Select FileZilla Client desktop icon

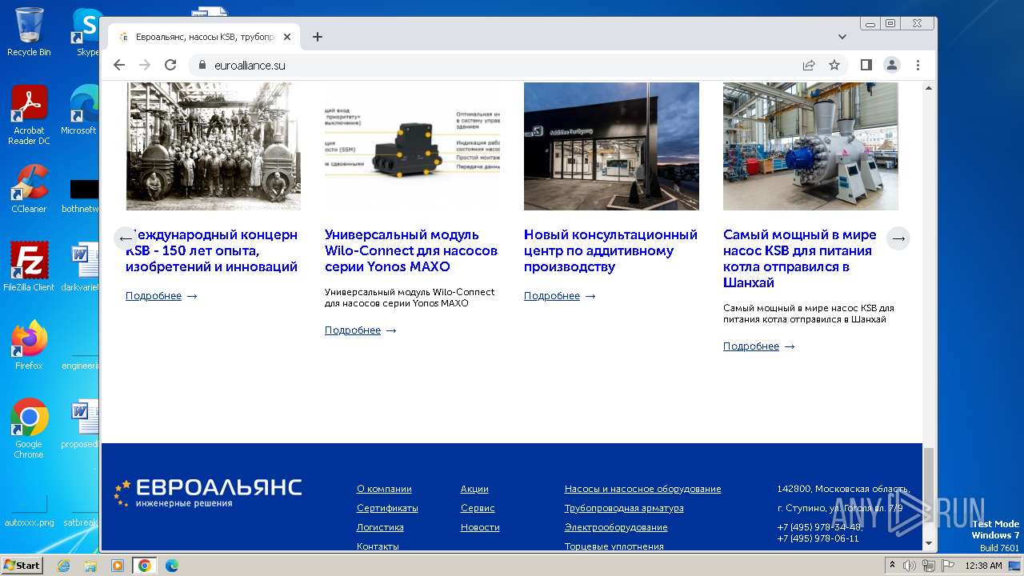[29, 266]
